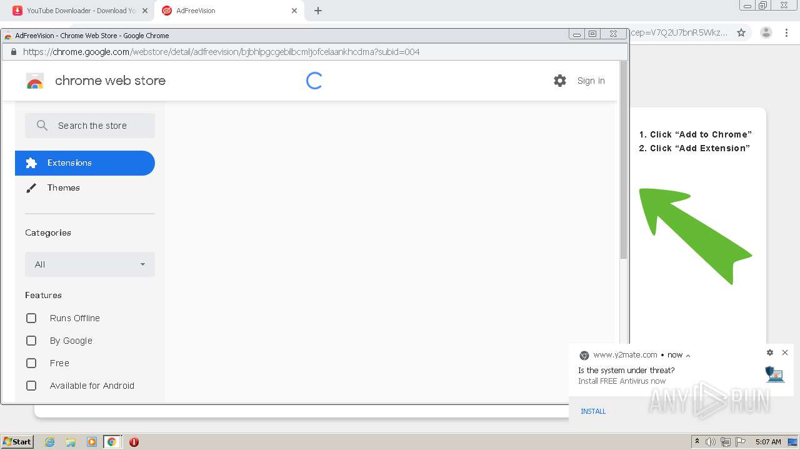Click the www.y2mate.com notification source

click(x=625, y=354)
